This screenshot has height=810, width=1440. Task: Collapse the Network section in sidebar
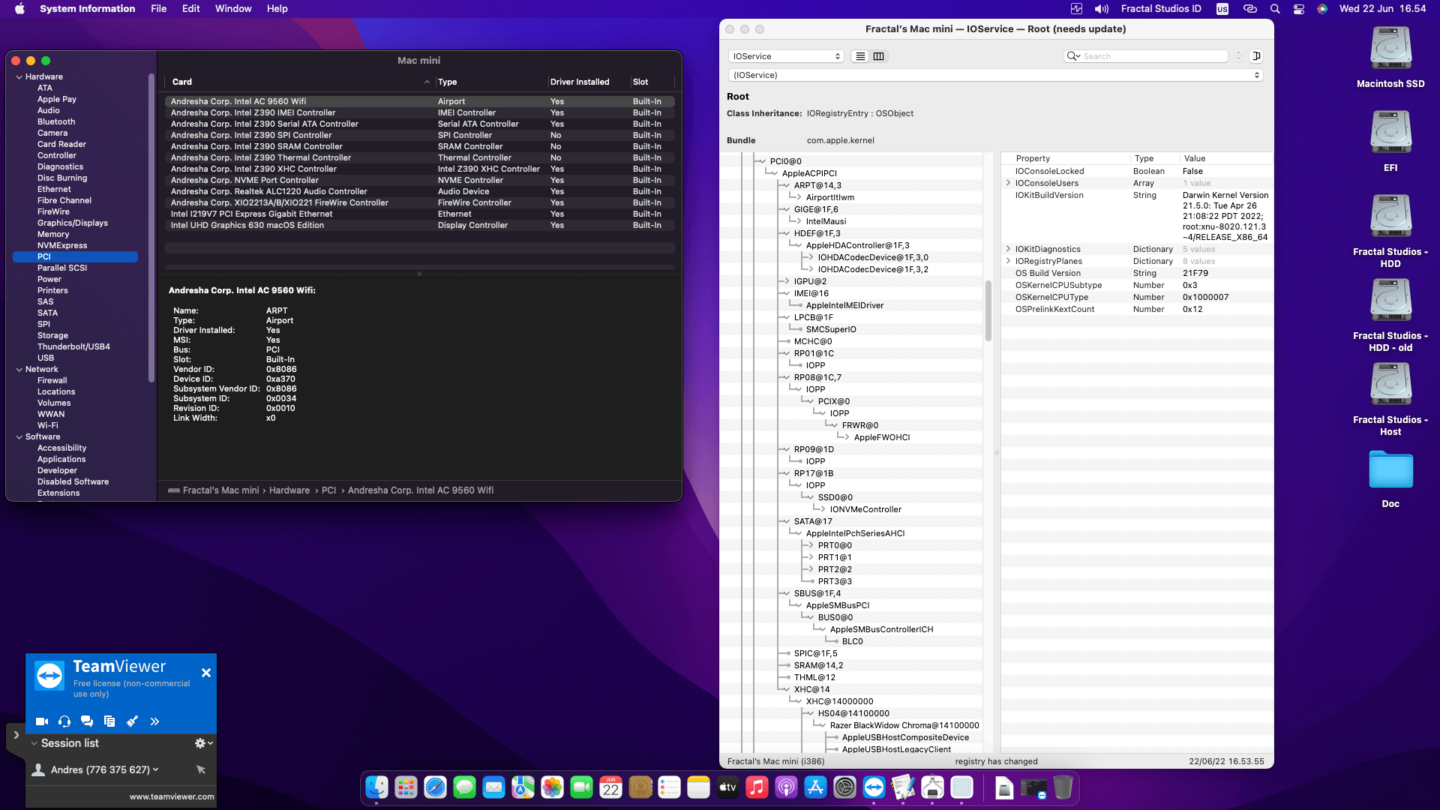tap(19, 369)
